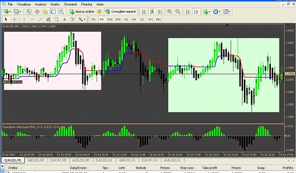The height and width of the screenshot is (173, 296).
Task: Click the Periods clock icon
Action: 215,12
